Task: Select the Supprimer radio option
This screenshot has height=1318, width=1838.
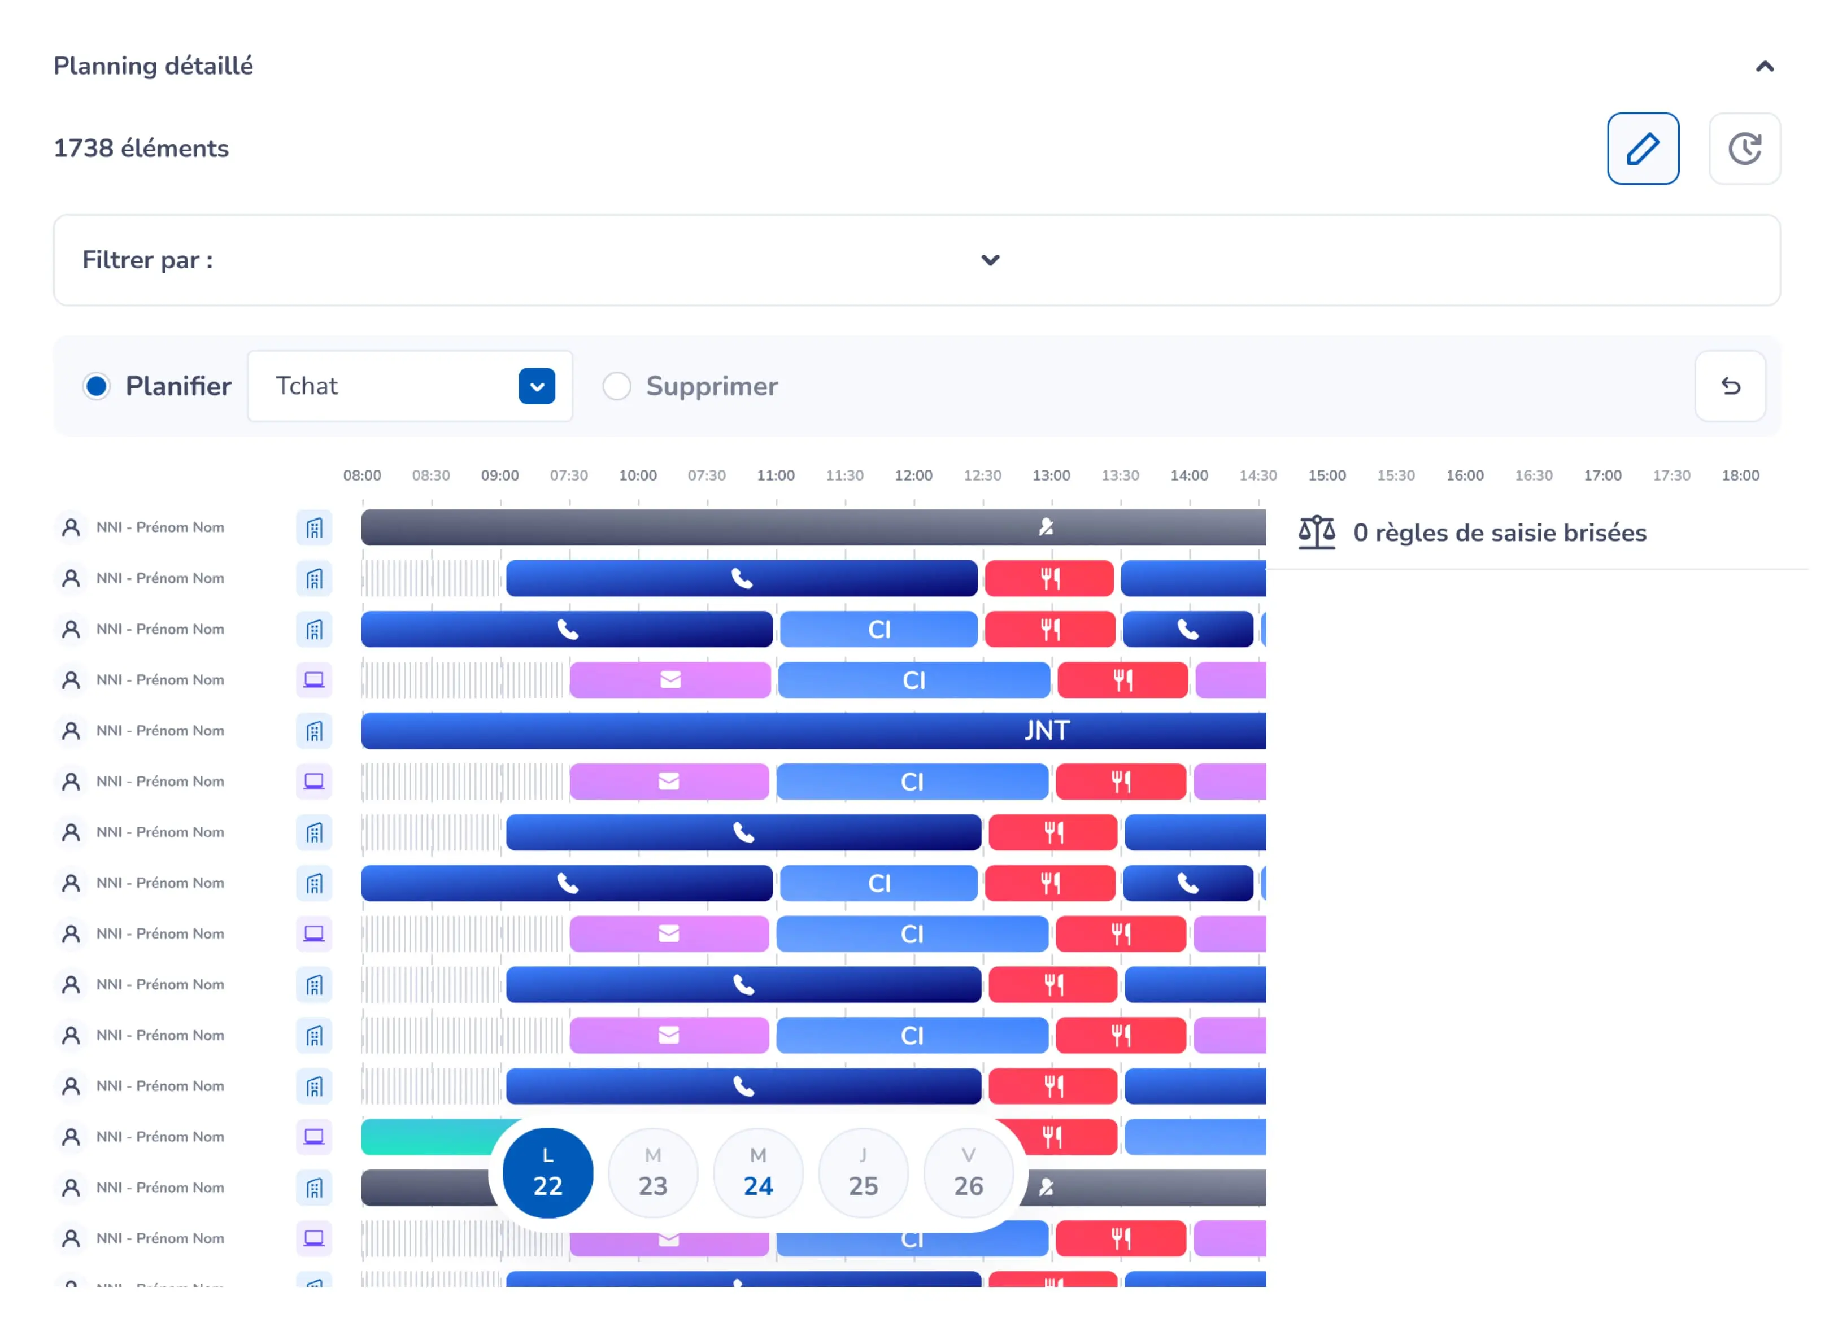Action: pos(616,386)
